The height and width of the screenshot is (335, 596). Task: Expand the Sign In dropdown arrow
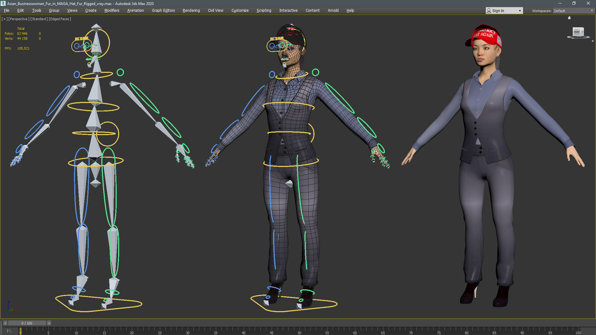point(520,11)
